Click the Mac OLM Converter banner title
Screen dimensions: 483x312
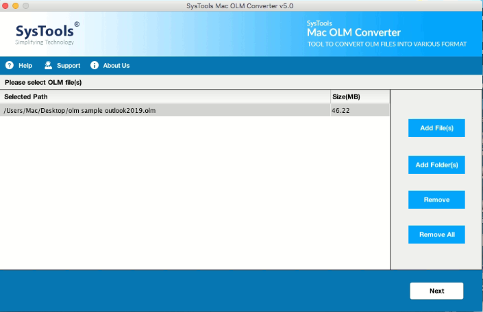tap(354, 32)
